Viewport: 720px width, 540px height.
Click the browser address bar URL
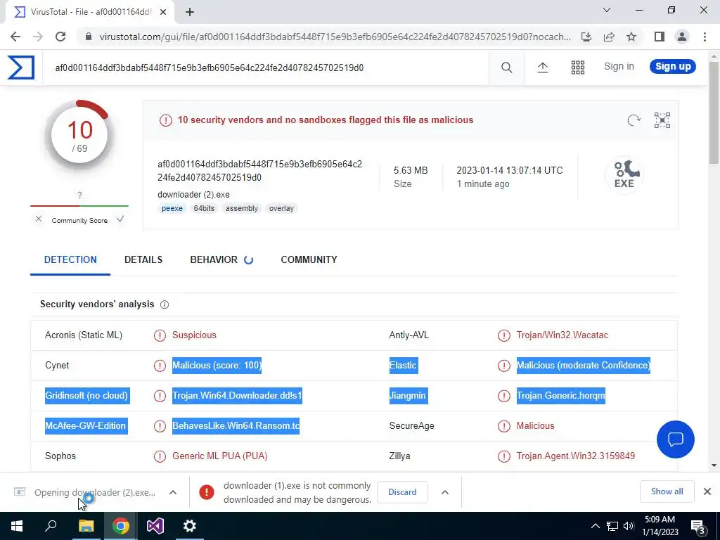[x=335, y=37]
